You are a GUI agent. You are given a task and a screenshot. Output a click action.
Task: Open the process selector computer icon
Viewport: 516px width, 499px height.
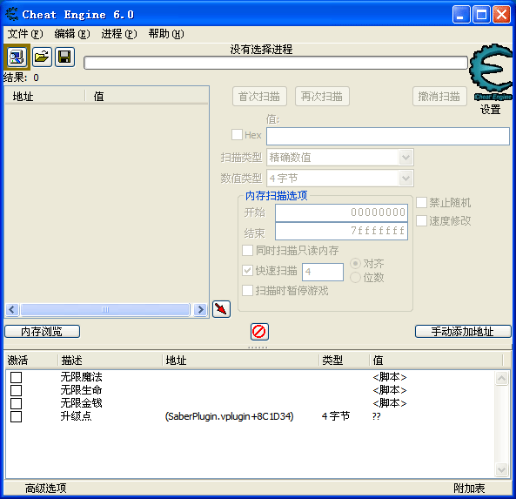(17, 57)
